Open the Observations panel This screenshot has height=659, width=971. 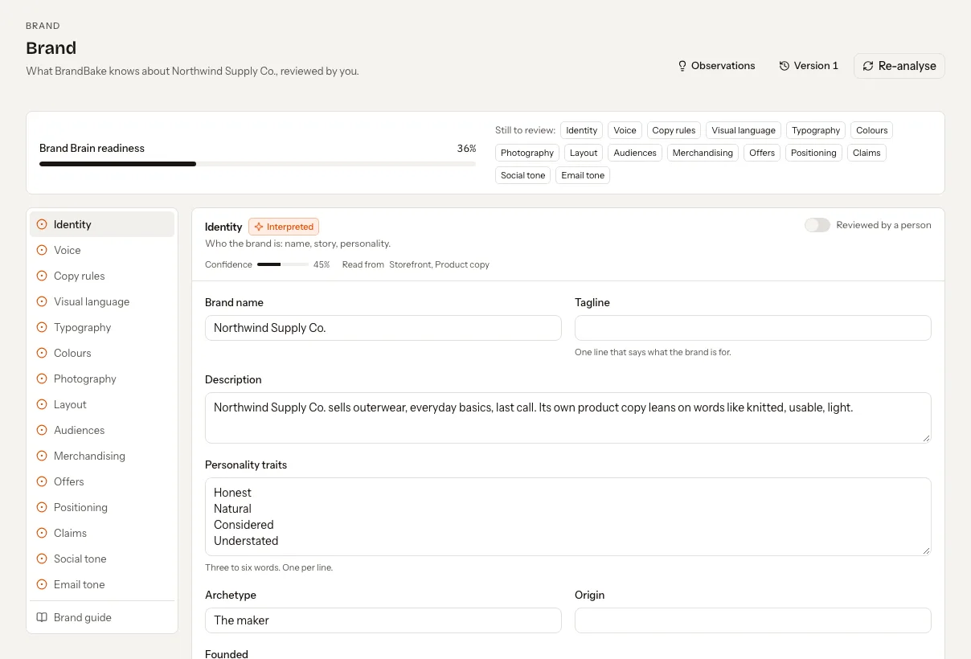click(716, 66)
